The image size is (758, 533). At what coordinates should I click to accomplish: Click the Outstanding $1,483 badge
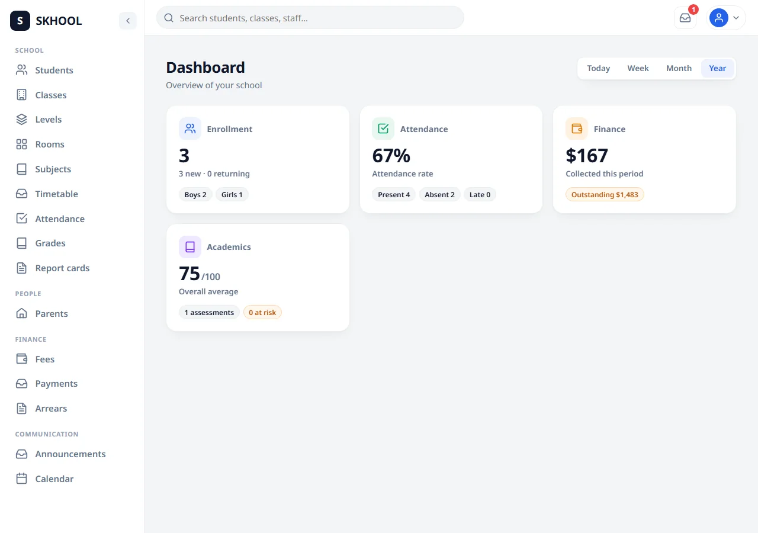pyautogui.click(x=605, y=194)
